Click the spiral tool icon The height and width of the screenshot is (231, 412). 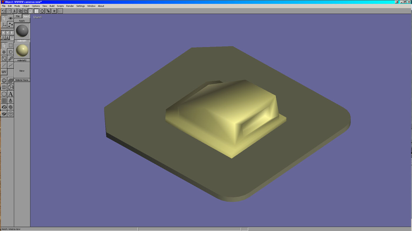click(x=11, y=107)
